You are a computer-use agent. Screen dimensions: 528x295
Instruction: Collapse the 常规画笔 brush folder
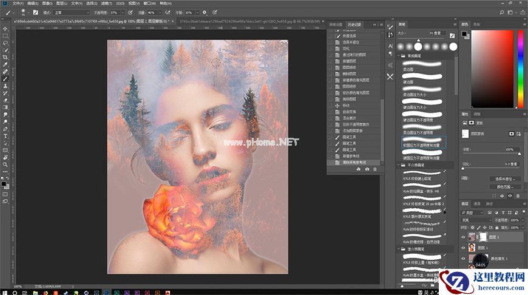(399, 56)
